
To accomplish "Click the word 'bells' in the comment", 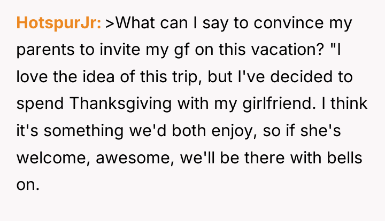I will click(x=344, y=157).
